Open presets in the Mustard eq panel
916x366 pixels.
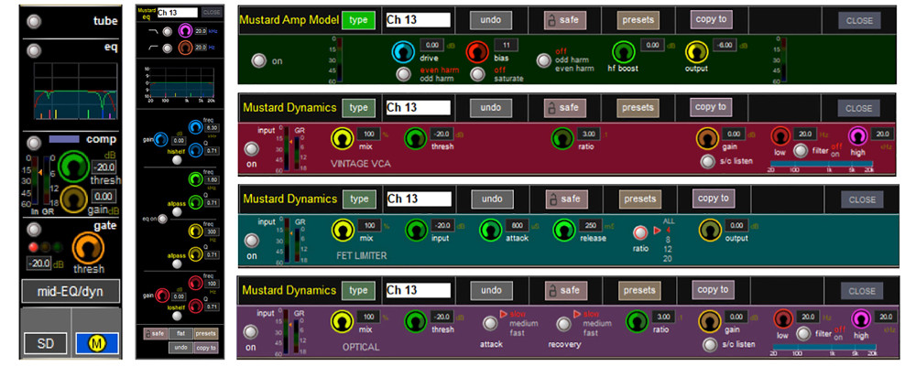pos(205,334)
